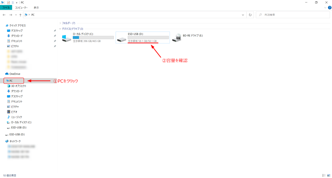Click breadcrumb chevron before PC in address bar
Viewport: 332px width, 178px height.
30,15
